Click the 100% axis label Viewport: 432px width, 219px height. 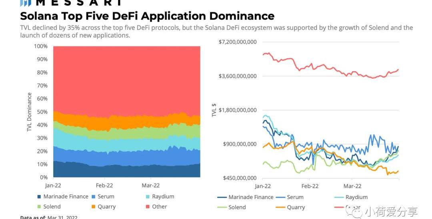coord(41,46)
